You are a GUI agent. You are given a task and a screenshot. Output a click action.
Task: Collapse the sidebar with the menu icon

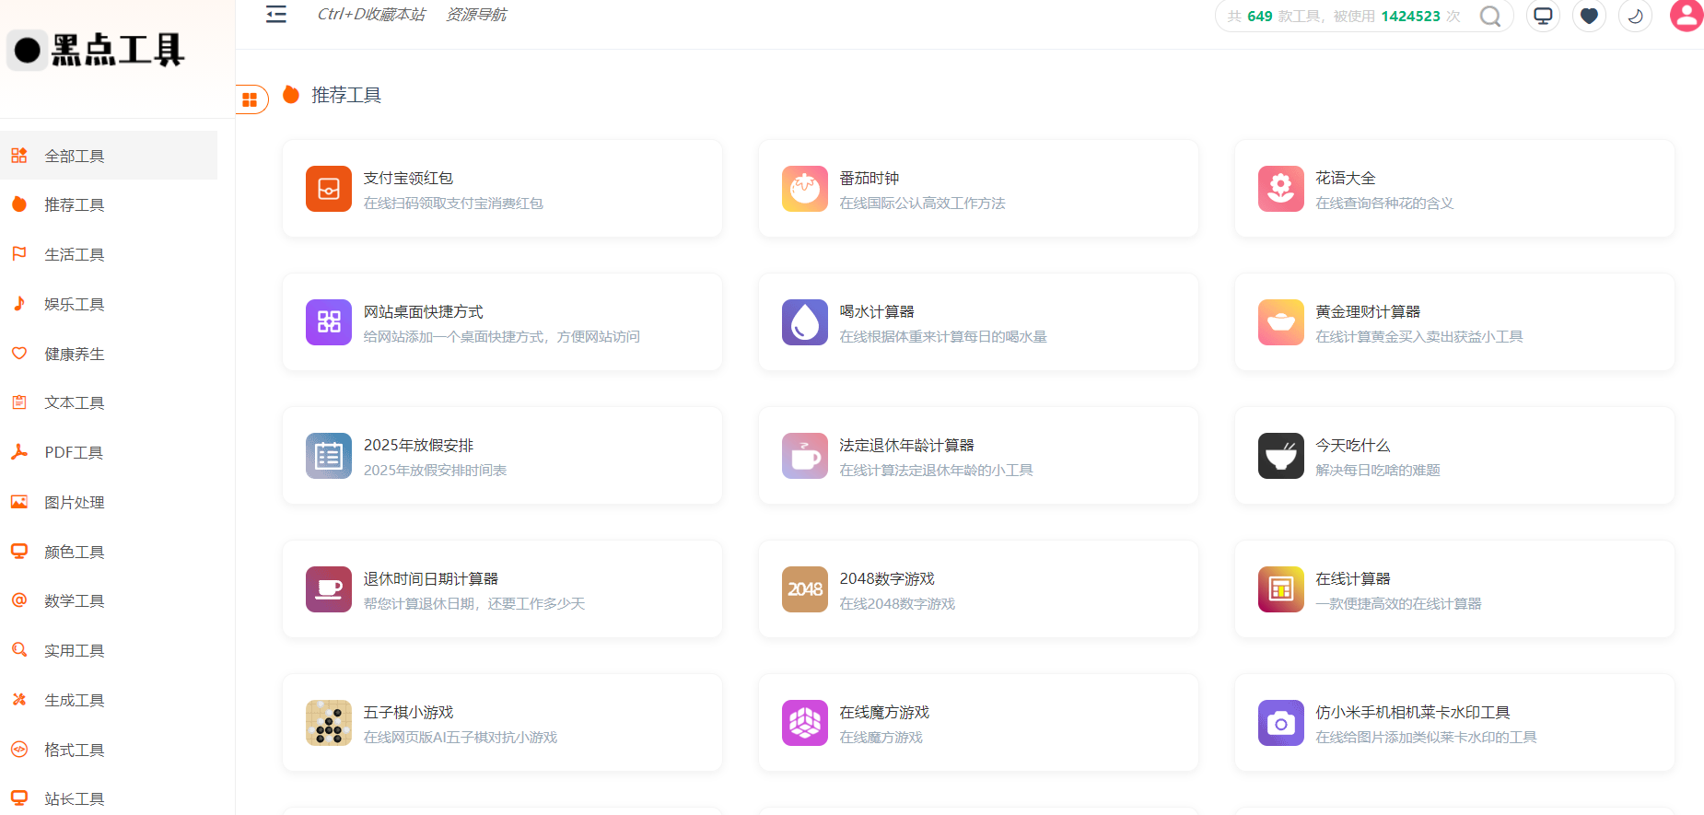pyautogui.click(x=276, y=15)
